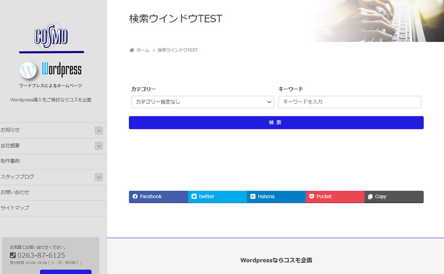Expand the お知らせ submenu arrow
Screen dimensions: 444x274
pos(99,130)
